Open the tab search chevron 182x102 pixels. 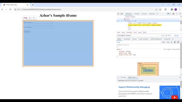[163, 5]
